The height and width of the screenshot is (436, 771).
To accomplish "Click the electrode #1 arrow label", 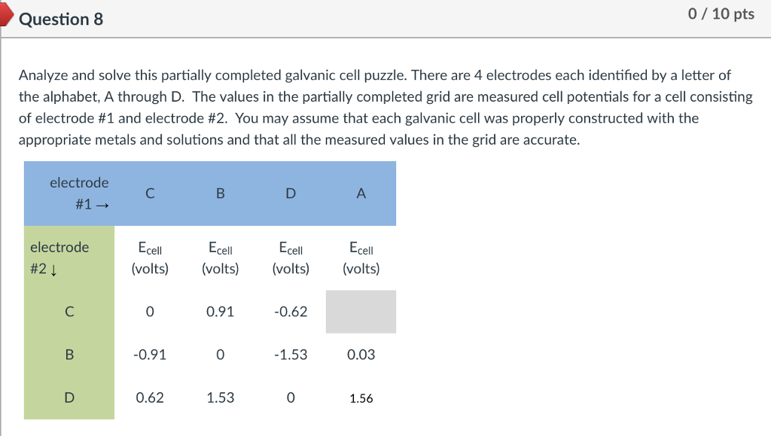I will [79, 194].
